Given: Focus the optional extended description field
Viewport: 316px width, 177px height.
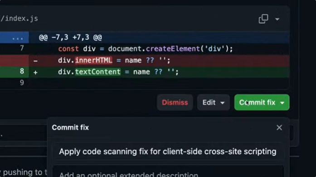Looking at the screenshot, I should click(x=168, y=172).
